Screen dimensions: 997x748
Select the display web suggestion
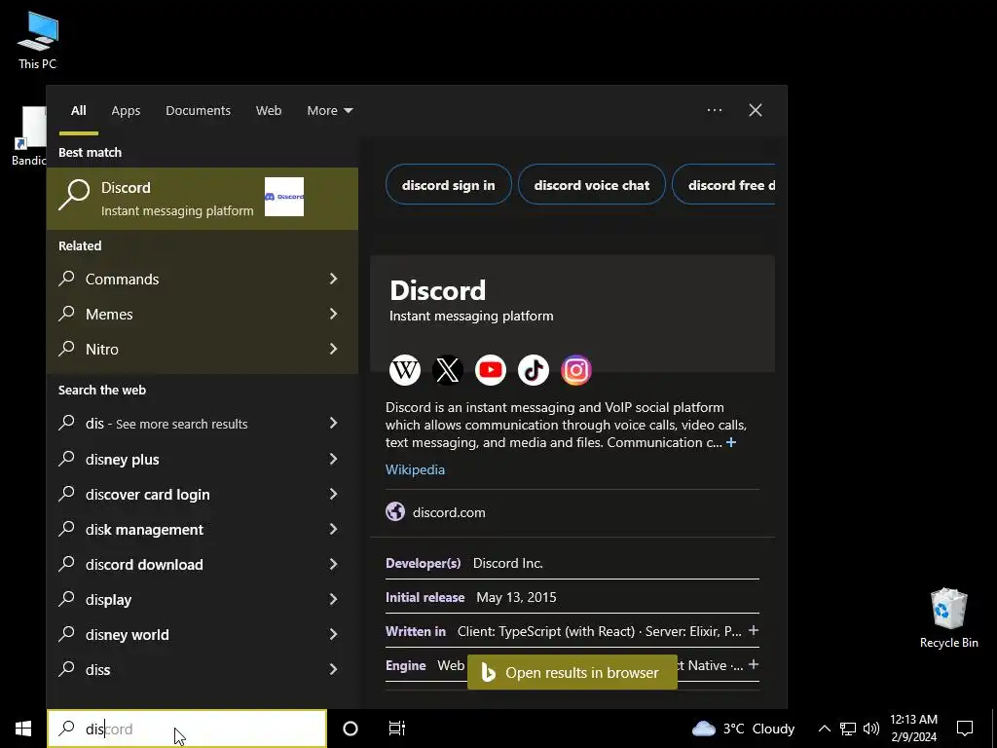point(203,599)
